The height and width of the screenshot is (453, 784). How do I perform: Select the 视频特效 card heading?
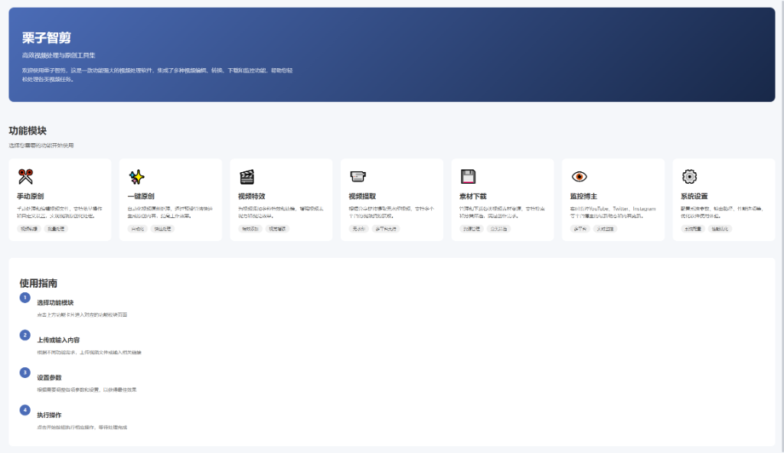(x=252, y=196)
